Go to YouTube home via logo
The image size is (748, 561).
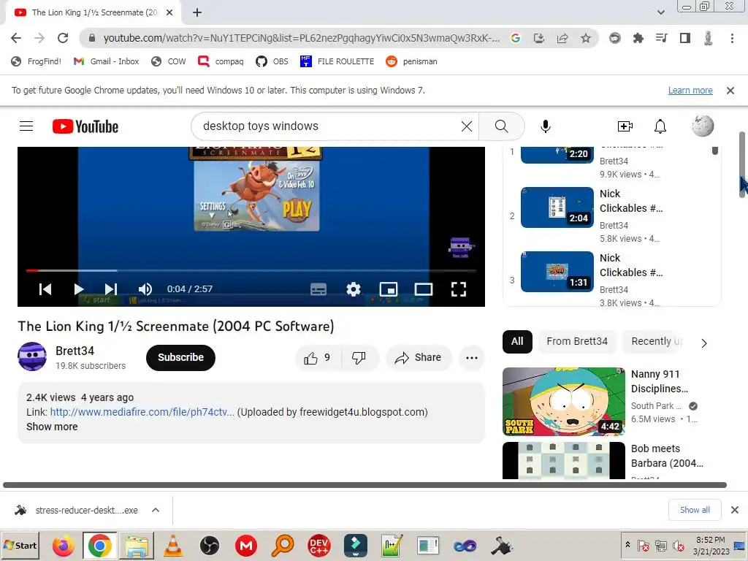[x=85, y=126]
